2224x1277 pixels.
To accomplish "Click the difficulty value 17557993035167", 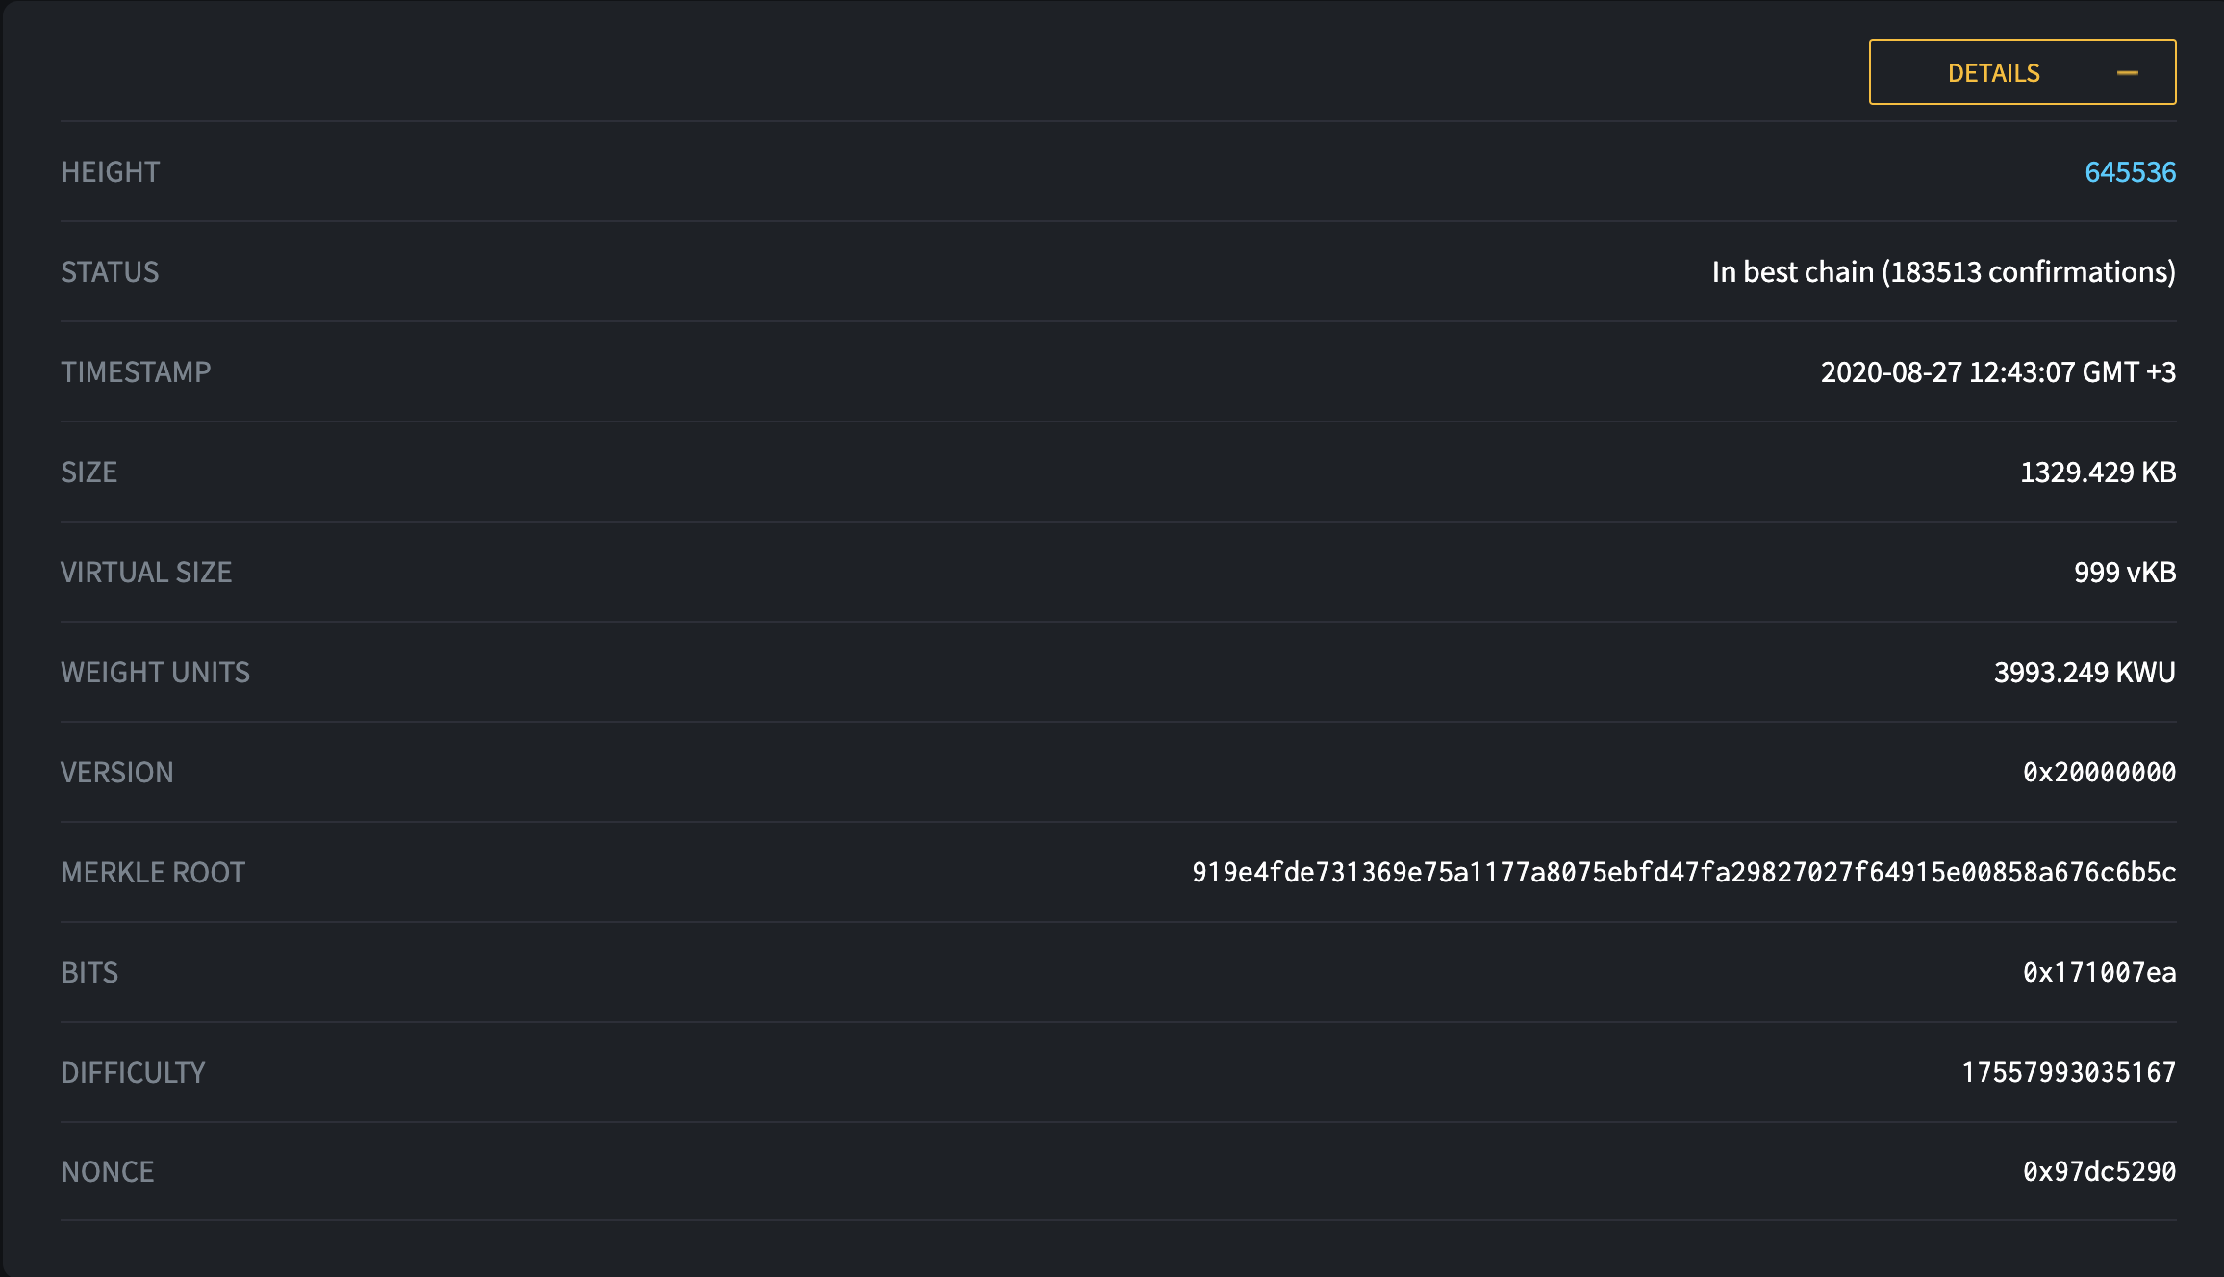I will [x=2068, y=1073].
